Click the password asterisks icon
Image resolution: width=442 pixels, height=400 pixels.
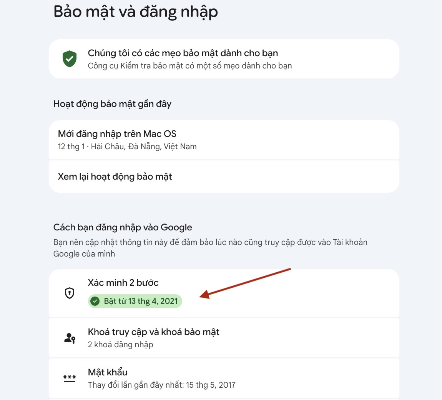pyautogui.click(x=69, y=378)
